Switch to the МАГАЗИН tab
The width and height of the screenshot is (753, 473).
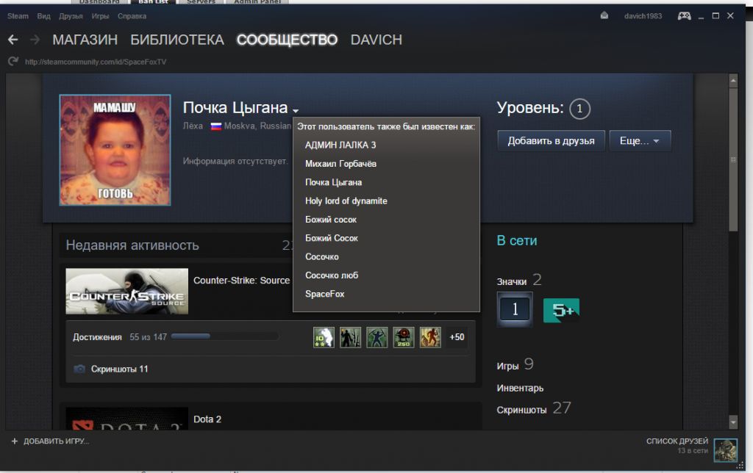coord(85,40)
